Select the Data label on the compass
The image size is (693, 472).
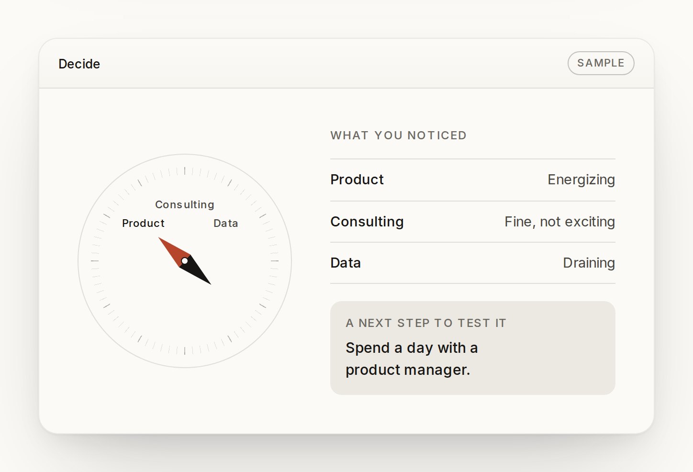coord(225,223)
